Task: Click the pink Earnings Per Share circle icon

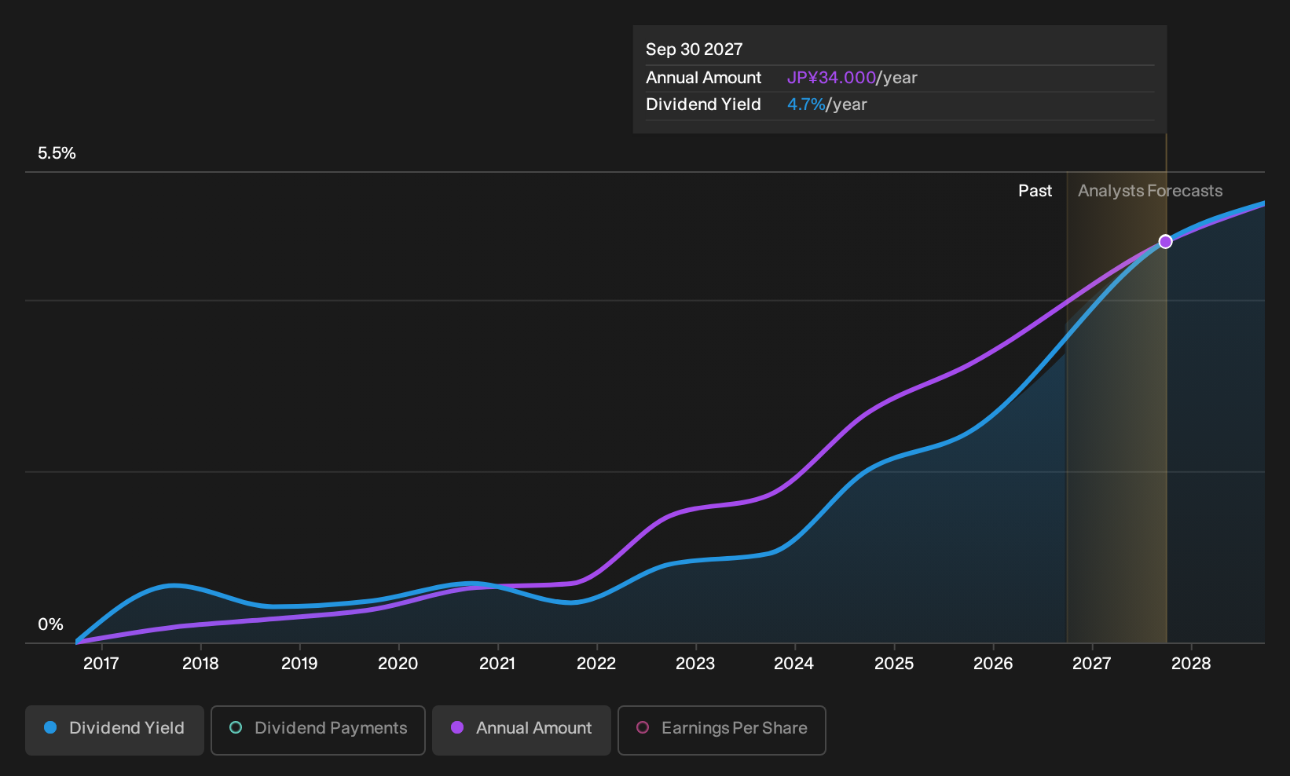Action: [643, 727]
